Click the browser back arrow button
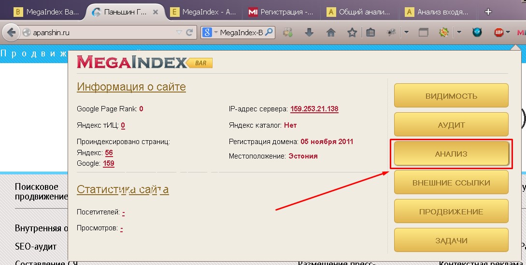Viewport: 526px width, 265px height. coord(11,32)
